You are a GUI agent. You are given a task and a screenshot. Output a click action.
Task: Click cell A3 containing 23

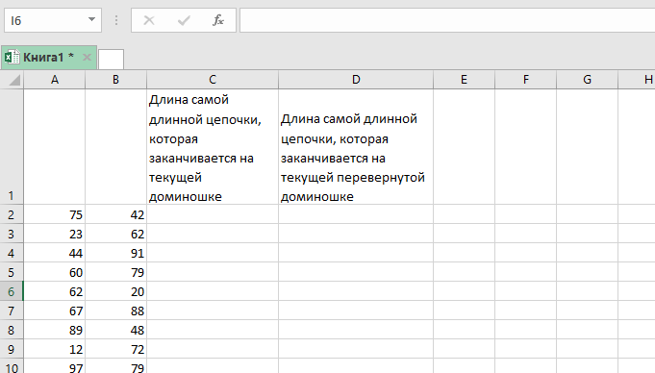54,234
